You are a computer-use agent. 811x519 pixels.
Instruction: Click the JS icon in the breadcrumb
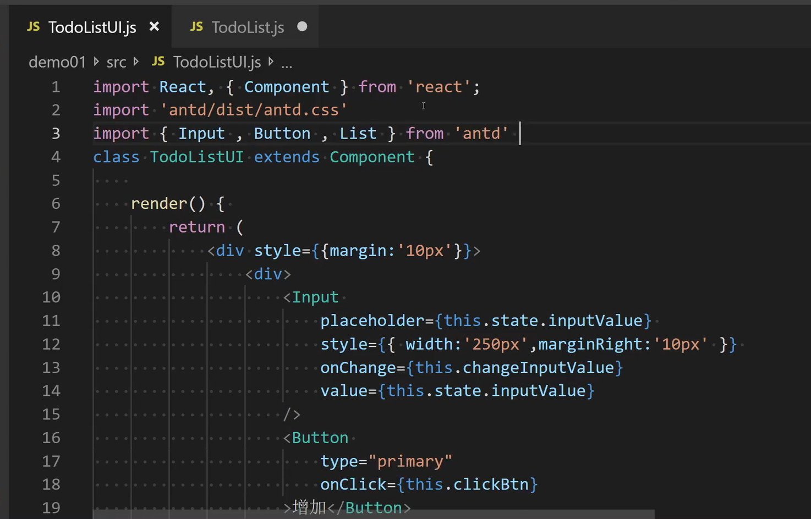pyautogui.click(x=158, y=62)
